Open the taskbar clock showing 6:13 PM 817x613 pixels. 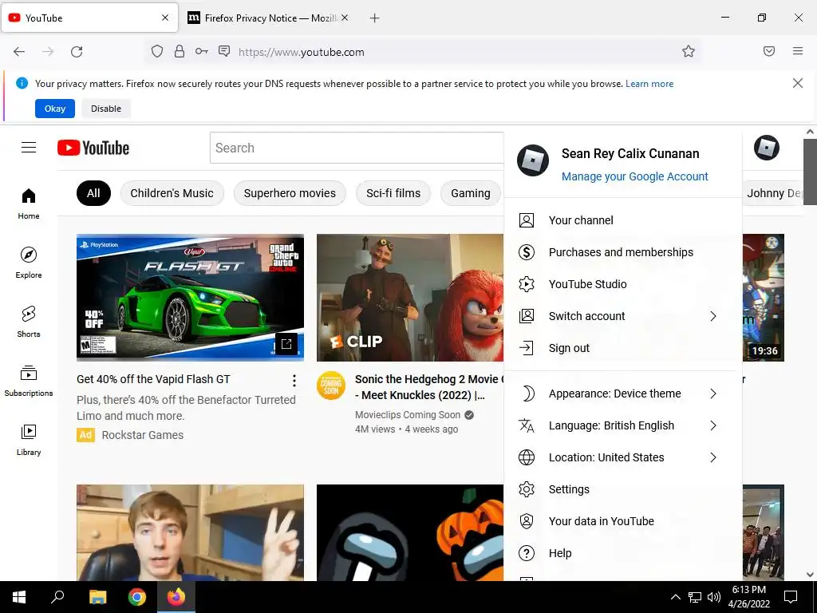748,597
